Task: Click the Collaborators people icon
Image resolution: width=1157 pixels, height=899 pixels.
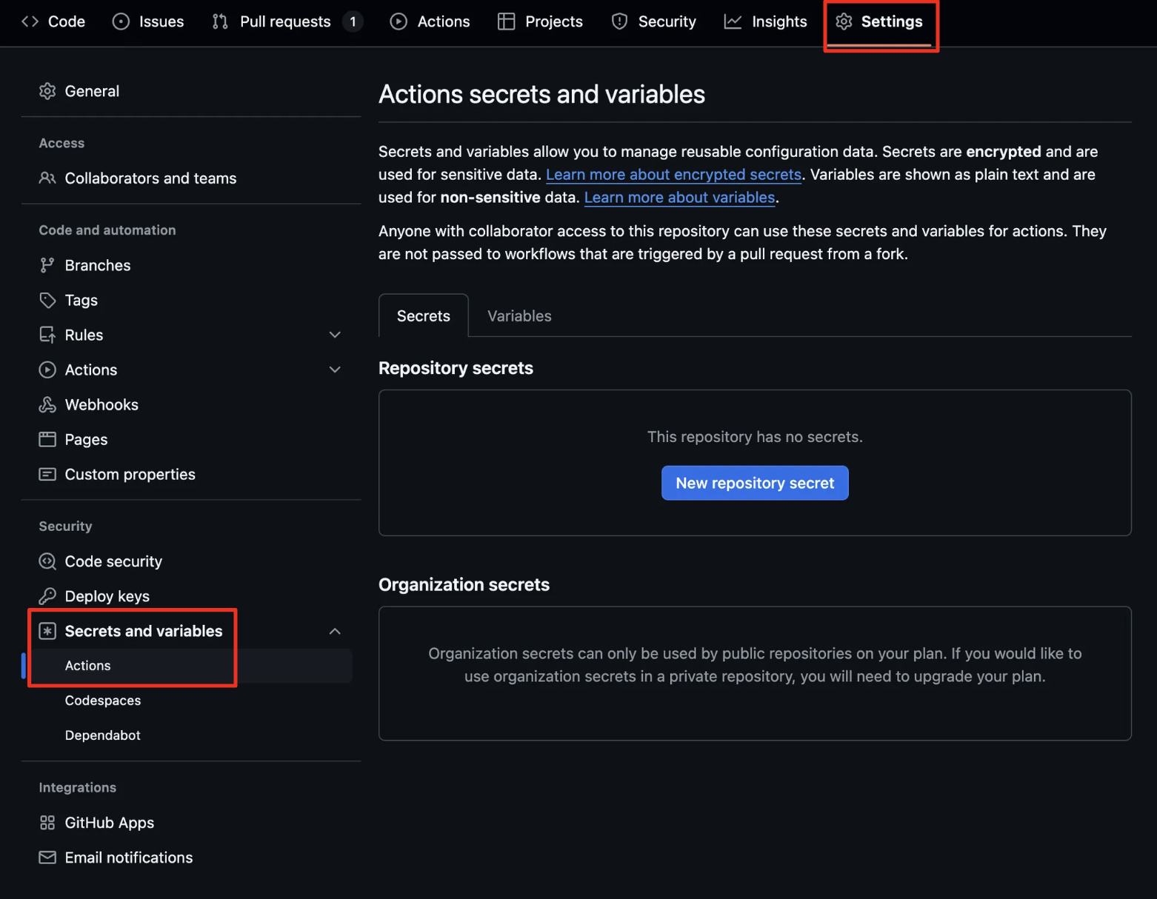Action: click(x=47, y=178)
